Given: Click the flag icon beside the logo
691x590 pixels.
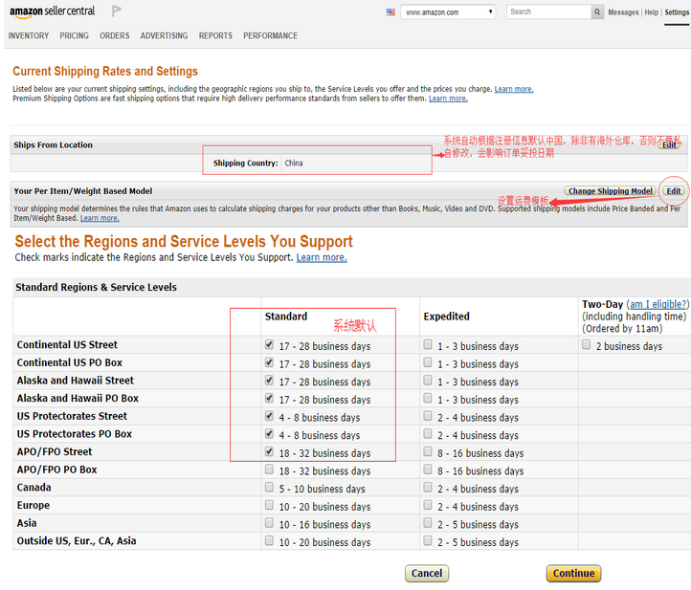Looking at the screenshot, I should coord(117,11).
